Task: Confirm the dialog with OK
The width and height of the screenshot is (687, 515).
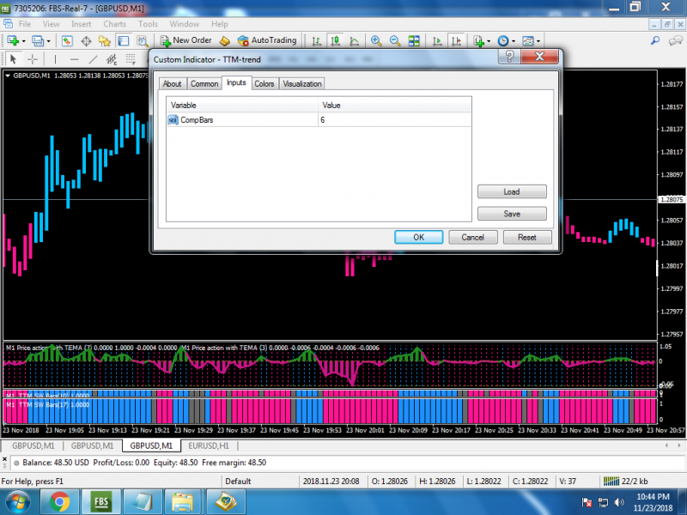Action: point(418,237)
